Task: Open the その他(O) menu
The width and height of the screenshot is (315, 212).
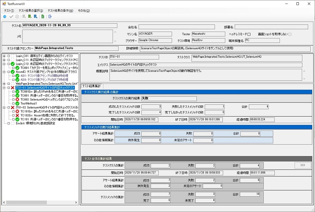Action: pos(84,11)
